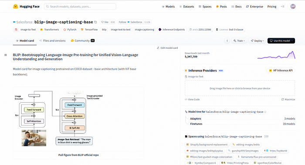The height and width of the screenshot is (165, 305).
Task: Open the openfree/ColorRevive space
Action: click(268, 163)
